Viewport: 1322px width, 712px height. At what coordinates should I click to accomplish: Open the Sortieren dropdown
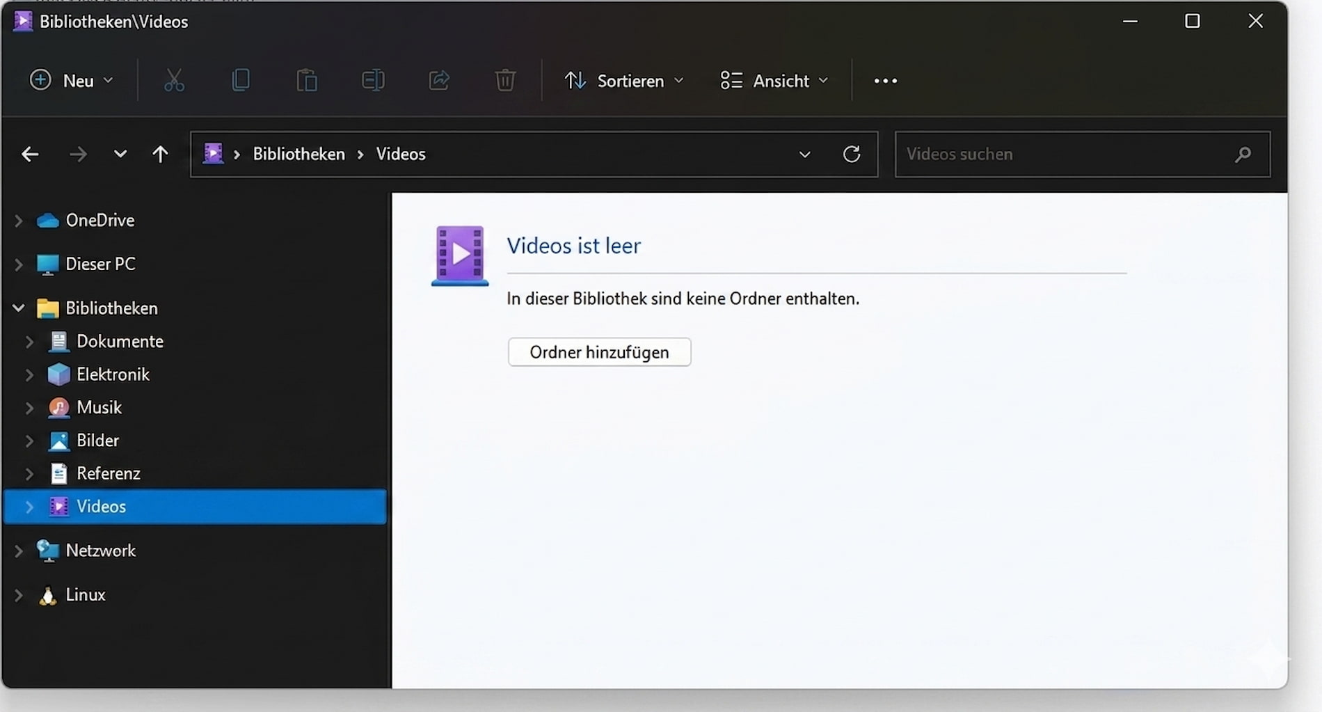[623, 81]
